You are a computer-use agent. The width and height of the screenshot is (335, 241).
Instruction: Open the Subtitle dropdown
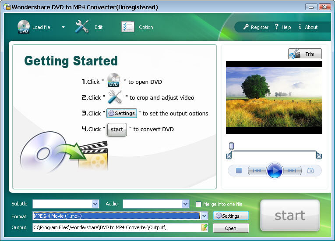click(x=95, y=204)
